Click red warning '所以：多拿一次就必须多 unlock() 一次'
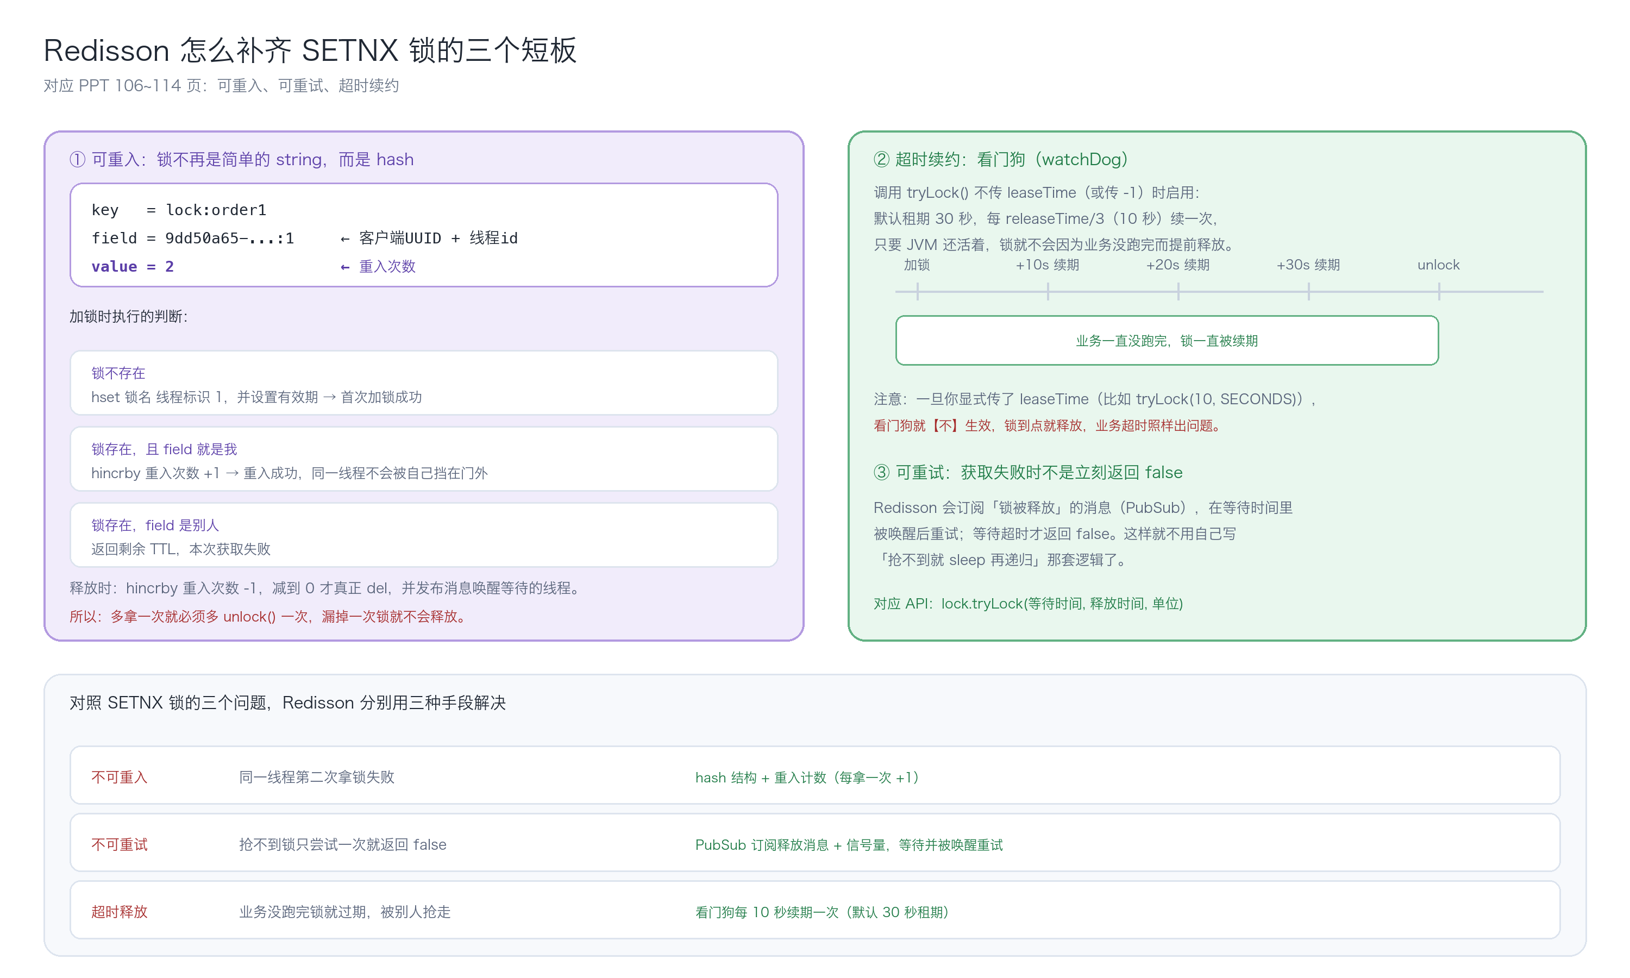The height and width of the screenshot is (978, 1630). [x=267, y=616]
